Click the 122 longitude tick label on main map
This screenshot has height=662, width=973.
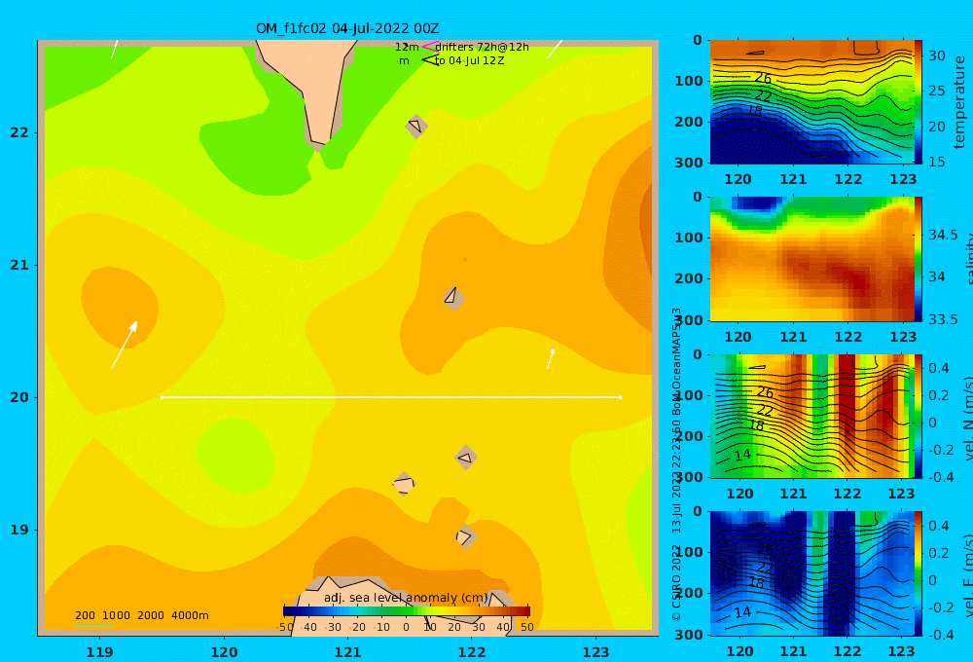click(x=472, y=652)
